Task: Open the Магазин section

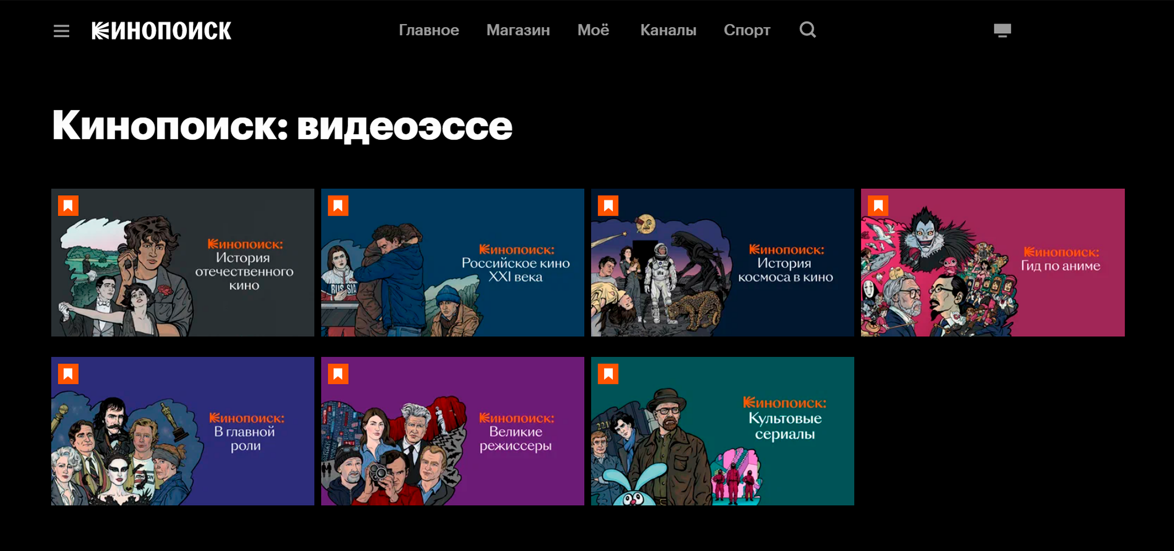Action: [518, 30]
